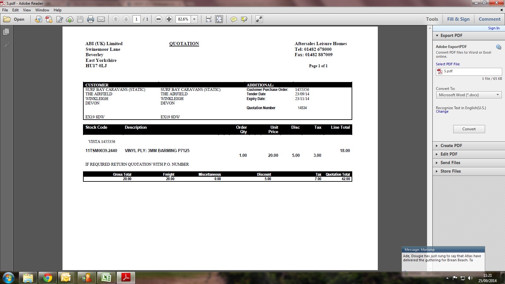This screenshot has height=284, width=505.
Task: Open Windows Start menu
Action: coord(8,278)
